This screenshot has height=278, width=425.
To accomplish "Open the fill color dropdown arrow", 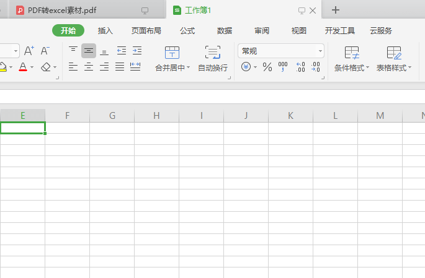I will 11,67.
